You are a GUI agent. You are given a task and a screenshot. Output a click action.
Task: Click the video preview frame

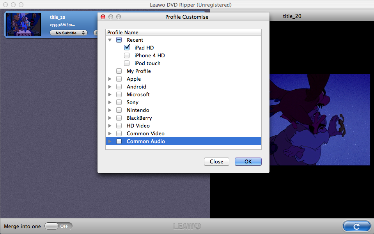coord(320,119)
